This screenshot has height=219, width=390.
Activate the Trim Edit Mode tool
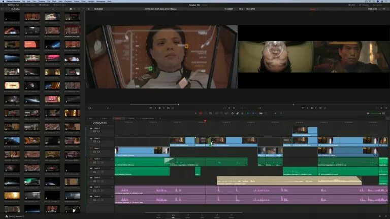pos(201,113)
